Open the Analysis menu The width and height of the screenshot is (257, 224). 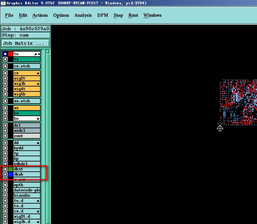[x=83, y=15]
